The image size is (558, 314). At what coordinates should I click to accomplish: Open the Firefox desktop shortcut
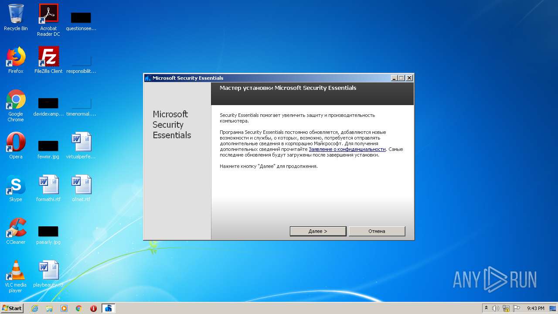[16, 60]
